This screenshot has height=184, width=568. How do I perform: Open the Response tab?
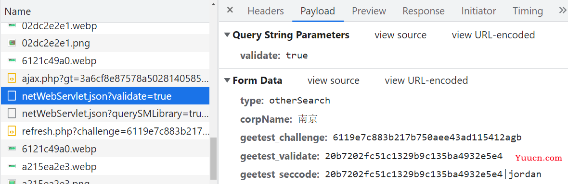click(424, 11)
